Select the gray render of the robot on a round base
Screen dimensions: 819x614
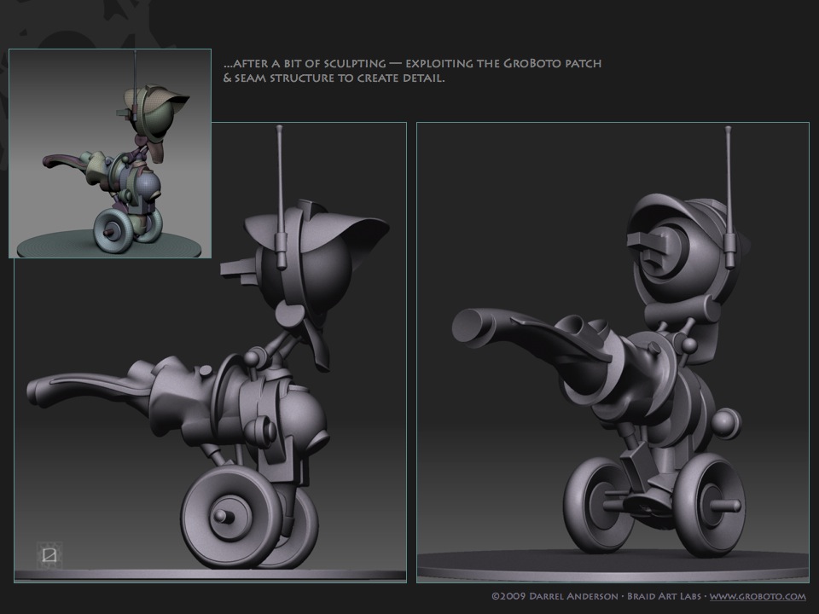613,352
